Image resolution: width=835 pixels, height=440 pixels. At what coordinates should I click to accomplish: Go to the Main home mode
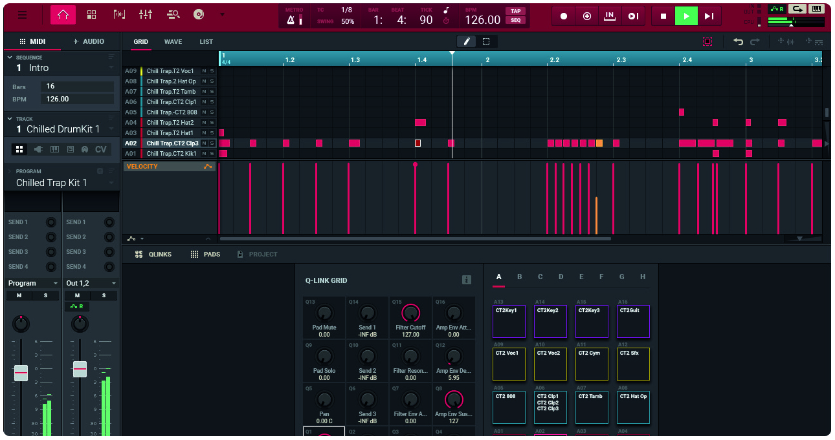(63, 15)
